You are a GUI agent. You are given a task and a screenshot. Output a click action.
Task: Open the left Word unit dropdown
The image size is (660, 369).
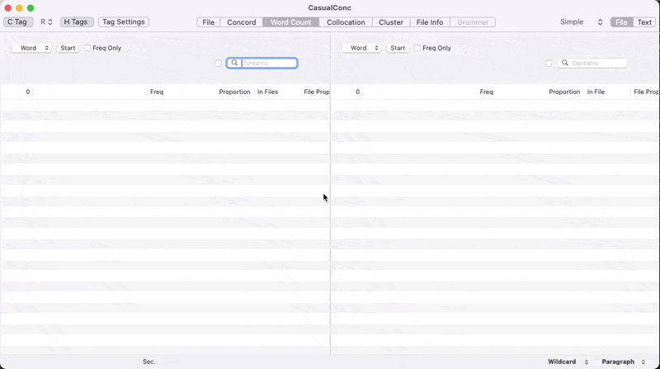coord(31,48)
